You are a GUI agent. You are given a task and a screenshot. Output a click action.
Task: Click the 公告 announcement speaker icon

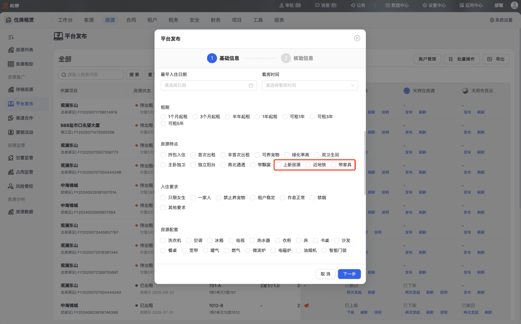coord(353,5)
